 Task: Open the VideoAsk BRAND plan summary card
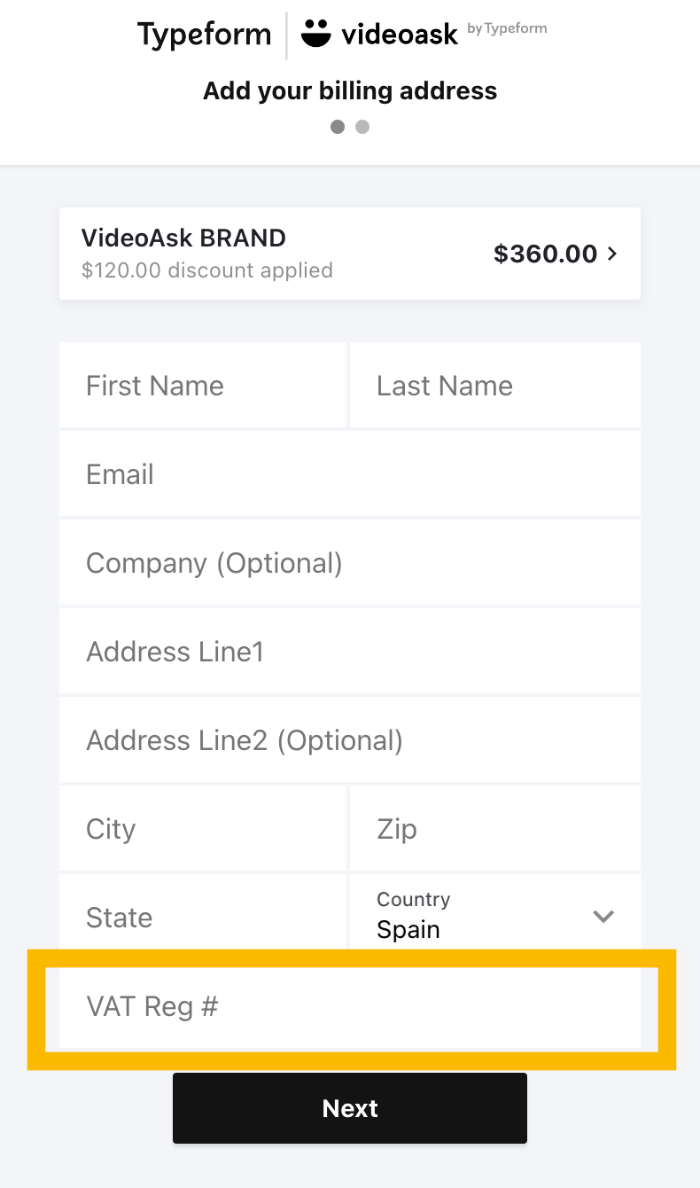click(350, 254)
